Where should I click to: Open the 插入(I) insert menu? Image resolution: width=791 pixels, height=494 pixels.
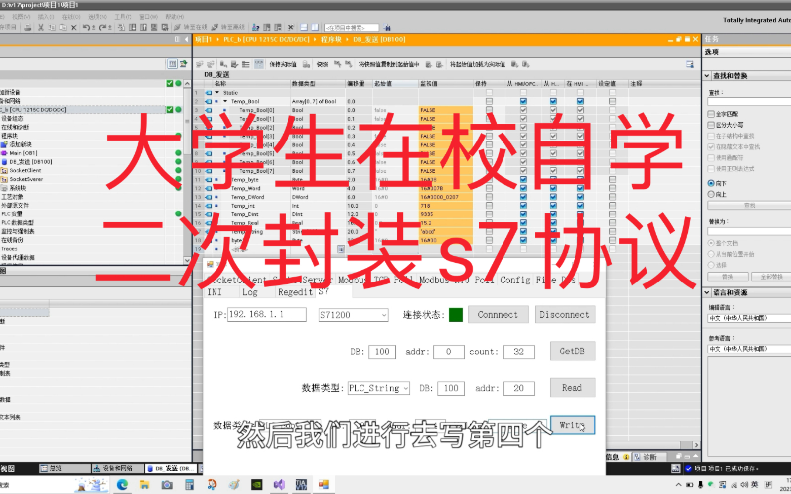click(x=46, y=17)
